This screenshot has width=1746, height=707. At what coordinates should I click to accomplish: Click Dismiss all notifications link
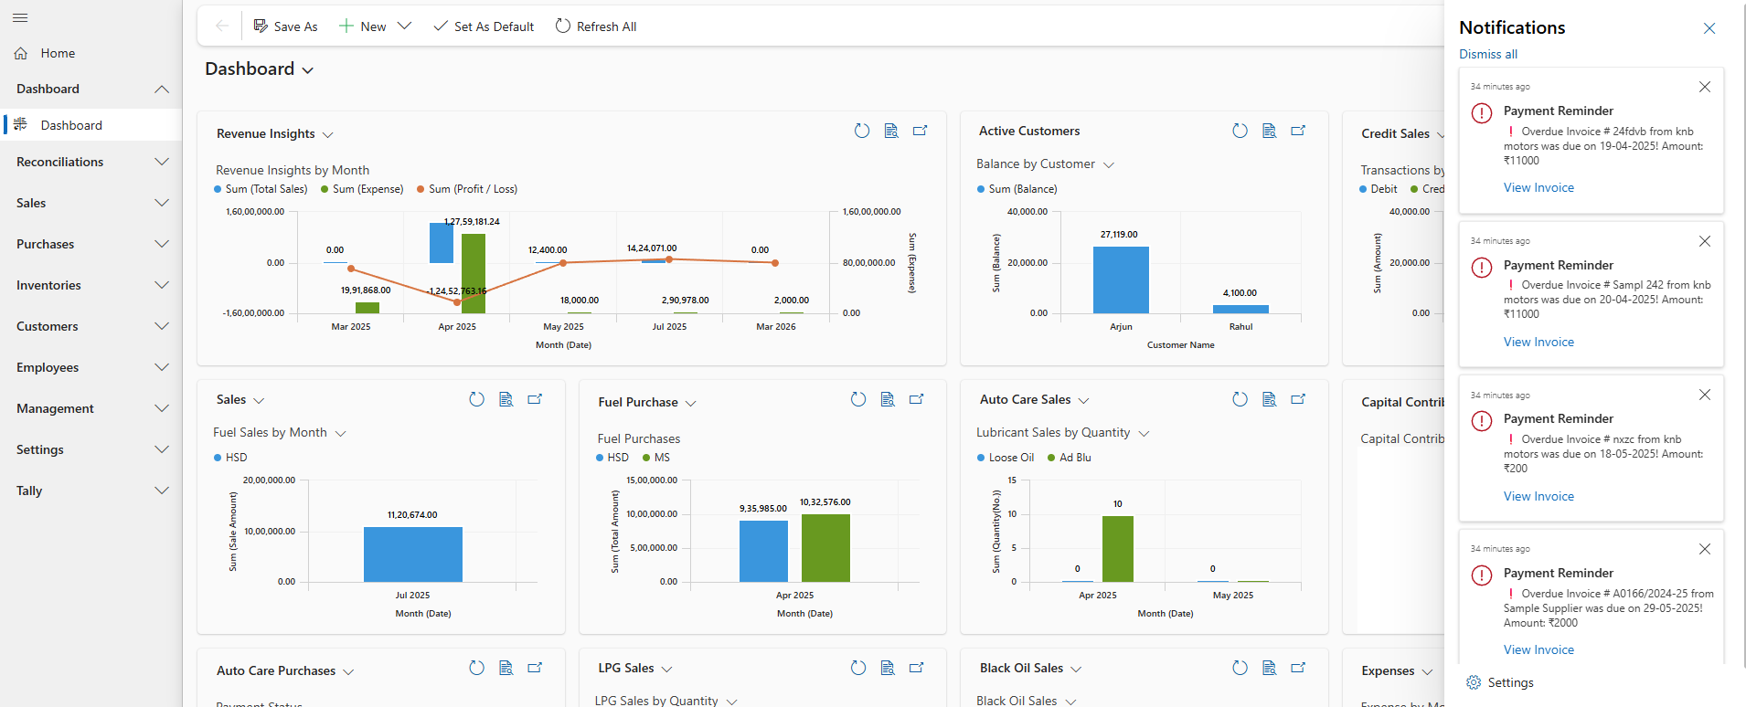tap(1487, 54)
